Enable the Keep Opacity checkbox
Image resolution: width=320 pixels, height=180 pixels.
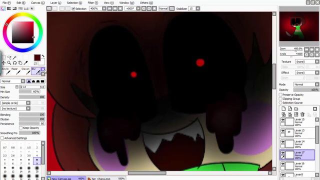tap(20, 128)
